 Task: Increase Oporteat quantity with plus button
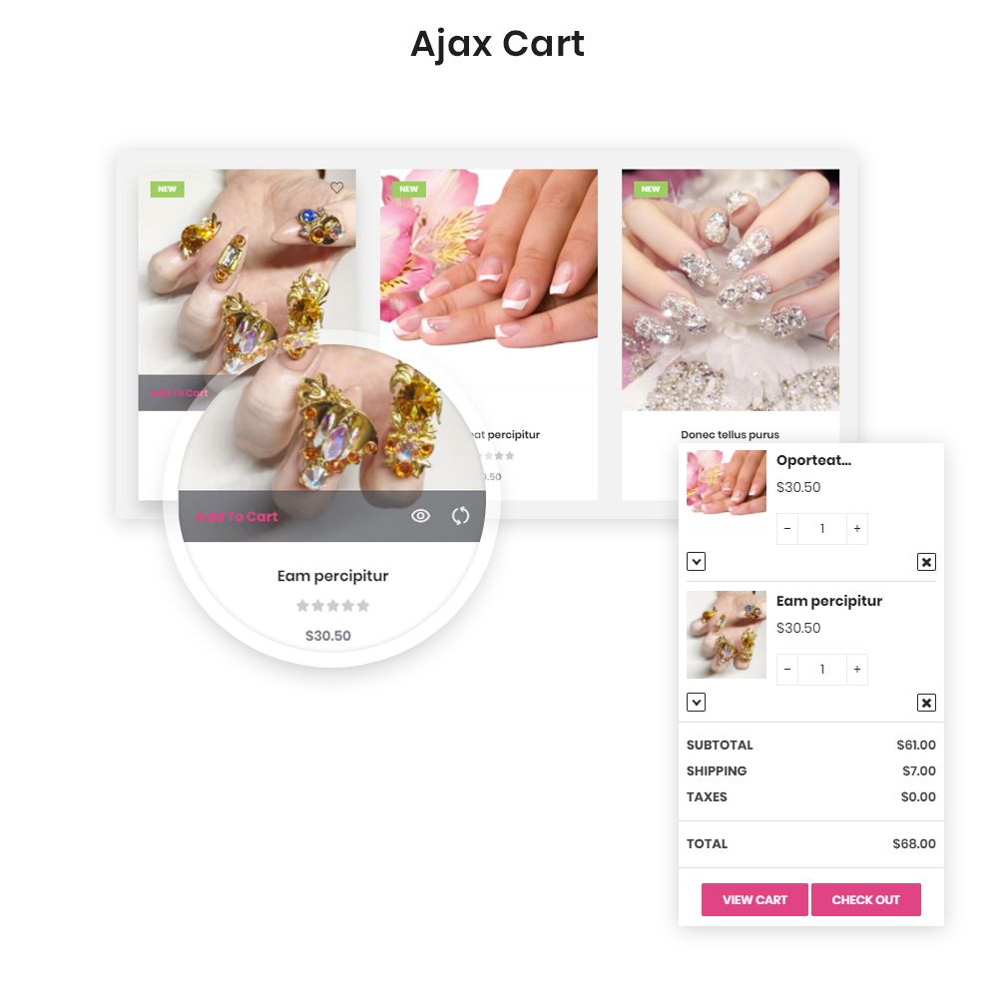[857, 529]
